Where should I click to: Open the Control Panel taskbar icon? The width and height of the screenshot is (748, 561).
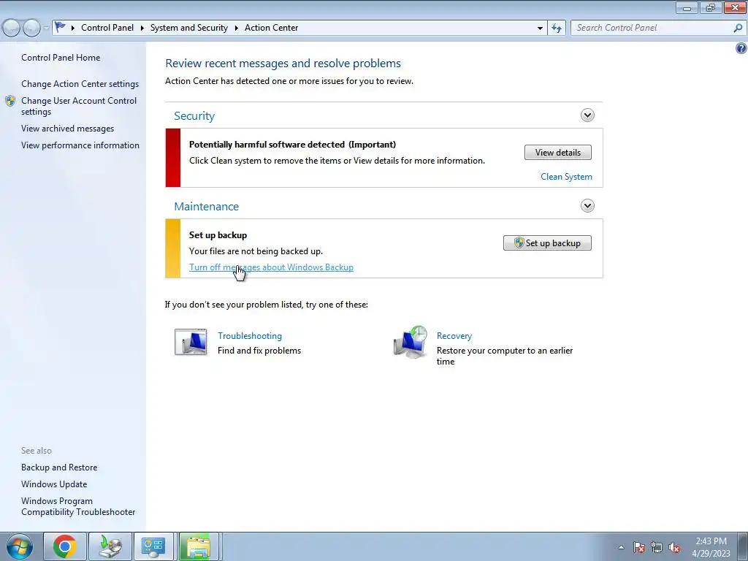coord(153,546)
